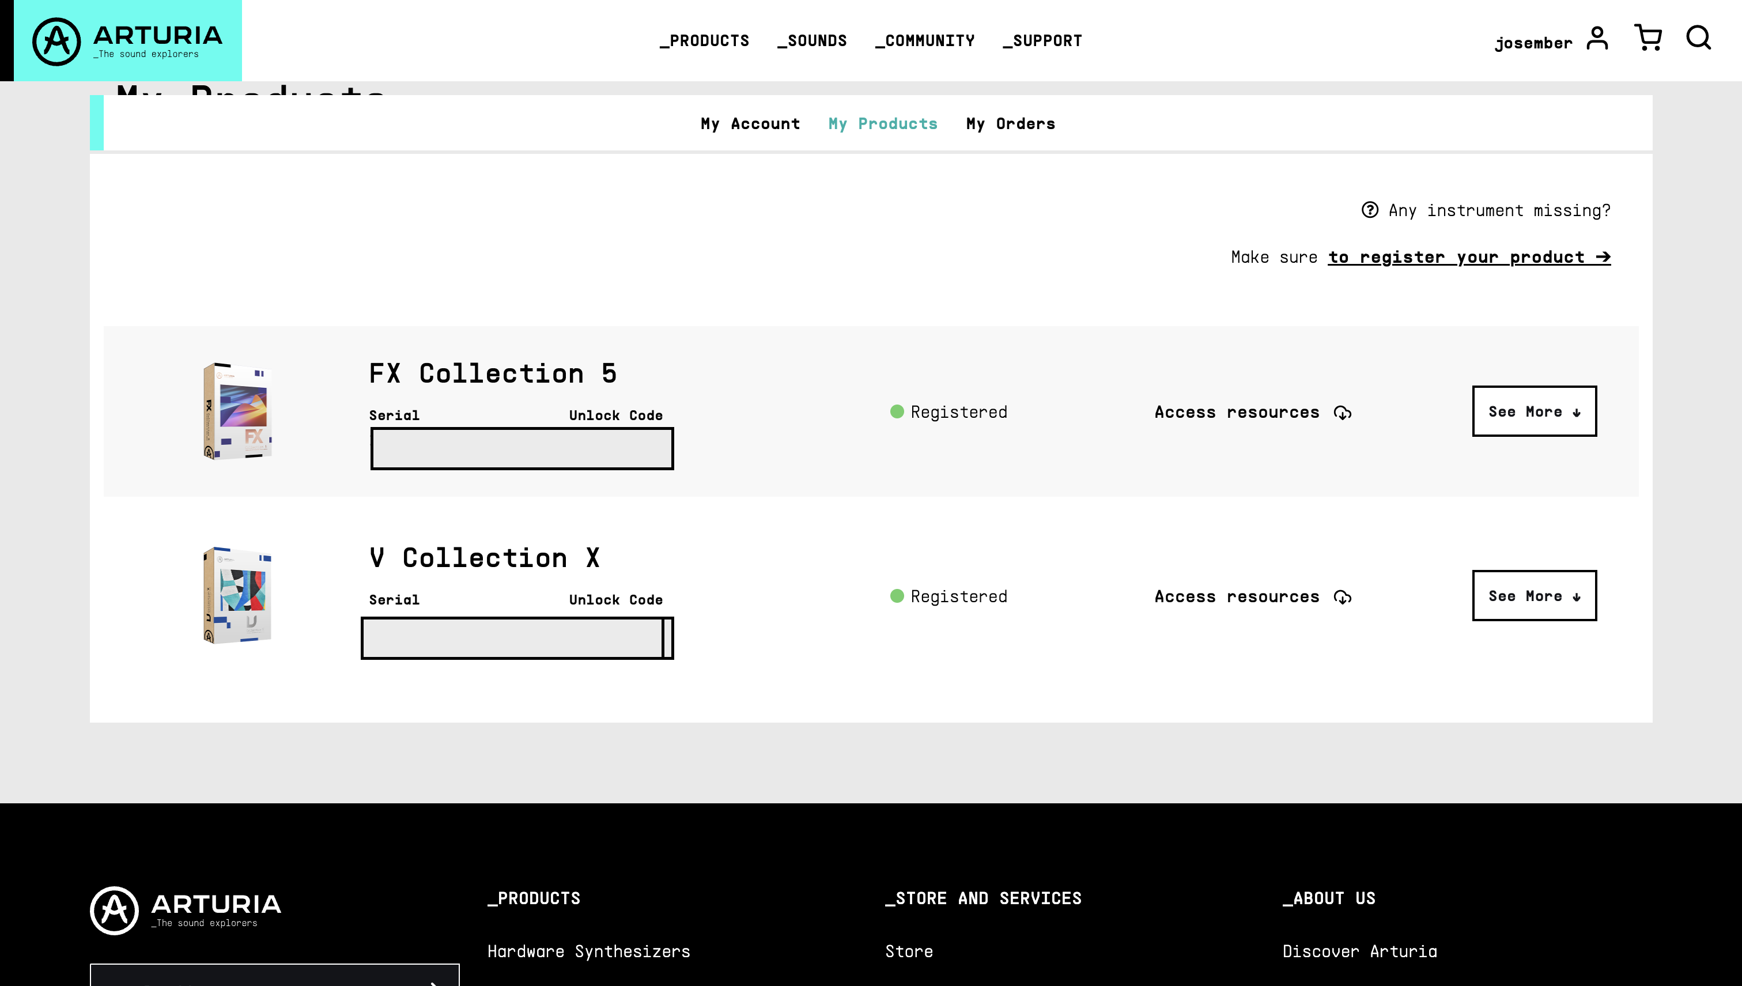Click the user account icon
The height and width of the screenshot is (986, 1742).
pos(1597,37)
